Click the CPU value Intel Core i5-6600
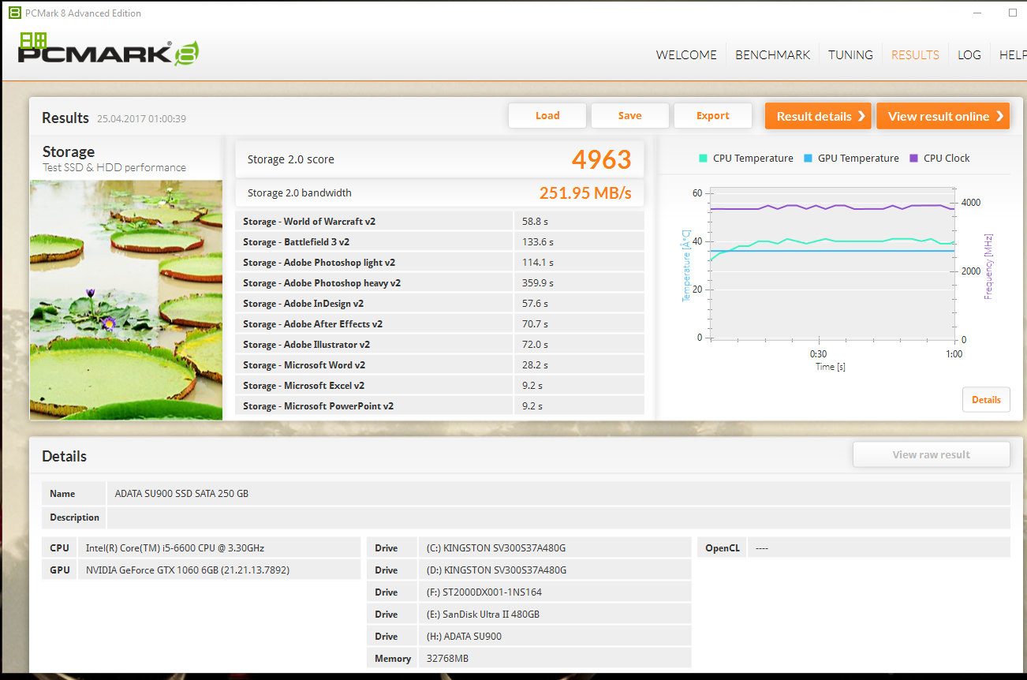Viewport: 1027px width, 680px height. coord(219,547)
